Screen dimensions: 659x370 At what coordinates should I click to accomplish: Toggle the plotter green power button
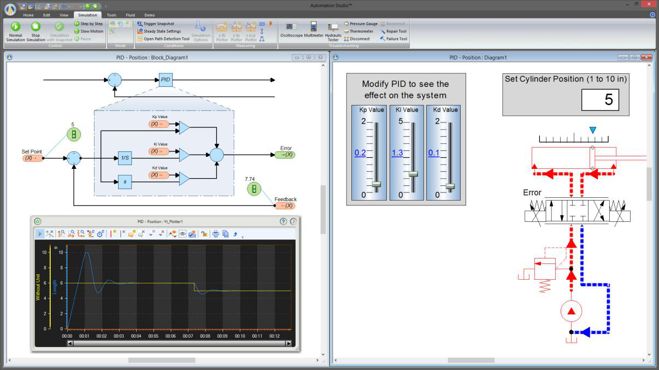point(38,221)
